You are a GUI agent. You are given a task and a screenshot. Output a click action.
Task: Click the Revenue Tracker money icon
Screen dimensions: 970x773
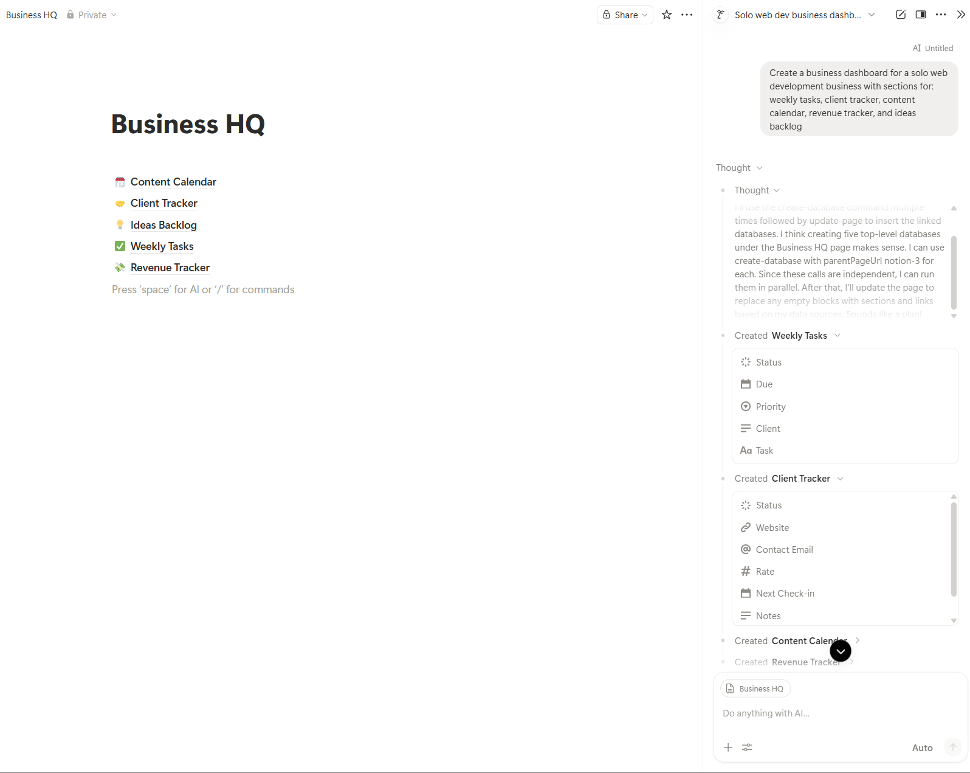(120, 267)
